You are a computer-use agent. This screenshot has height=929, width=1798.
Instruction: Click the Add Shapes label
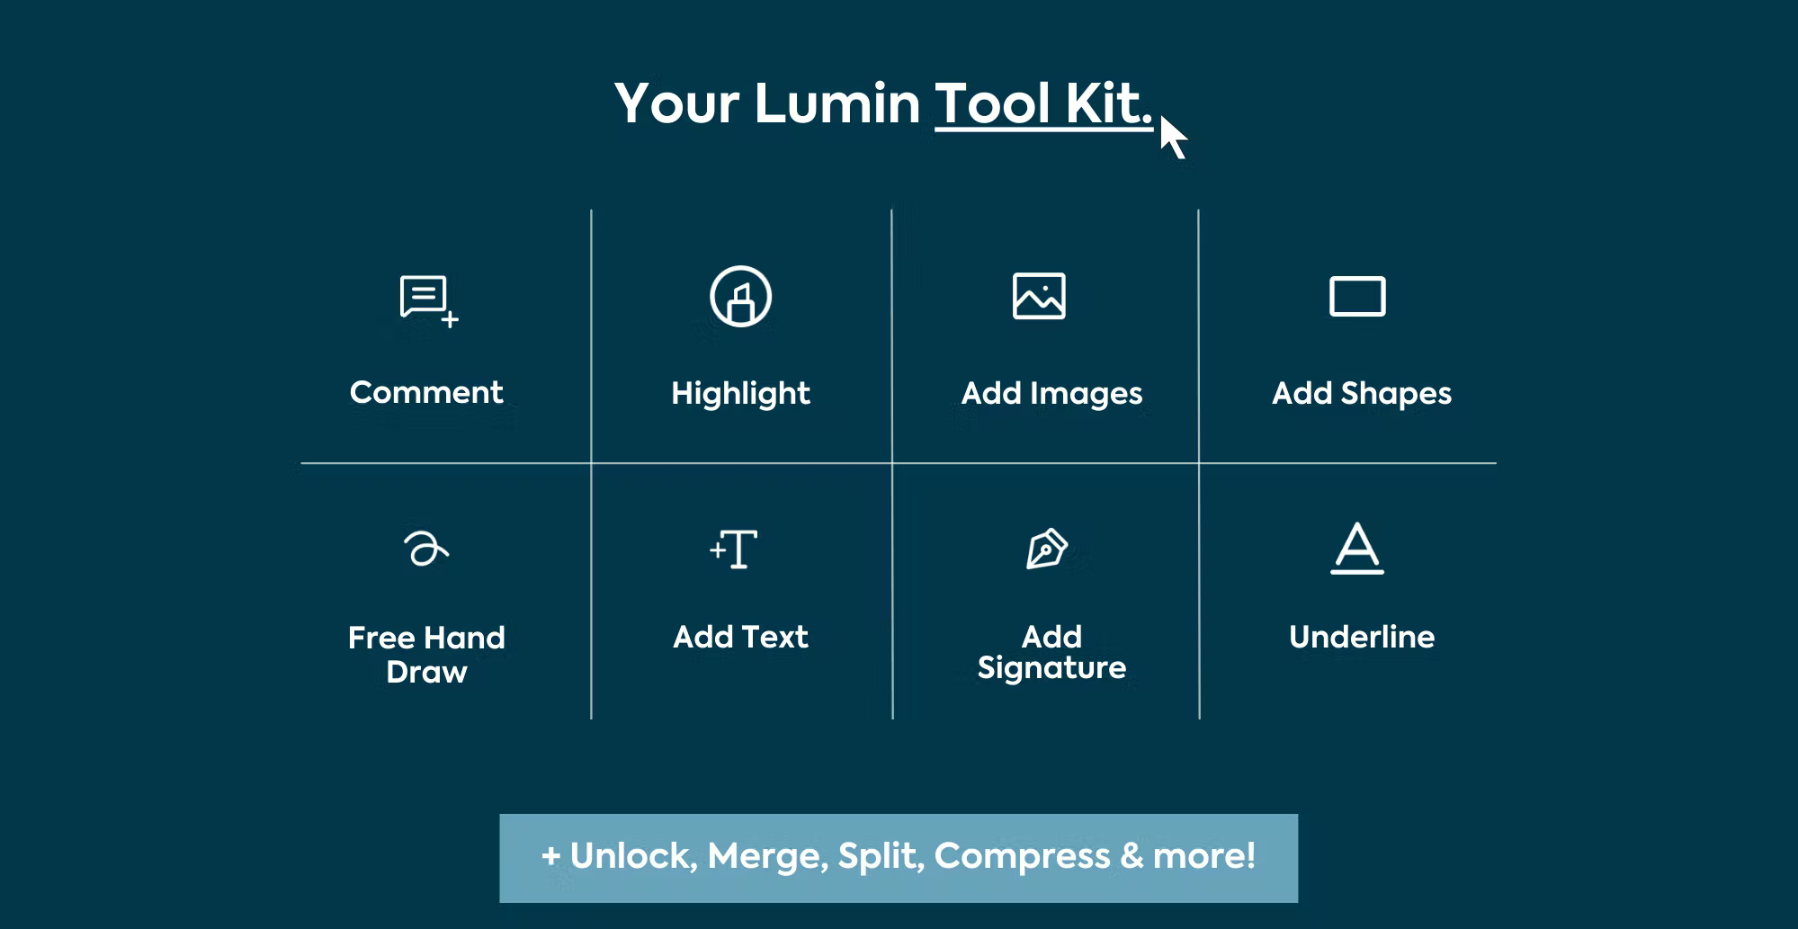click(1362, 393)
